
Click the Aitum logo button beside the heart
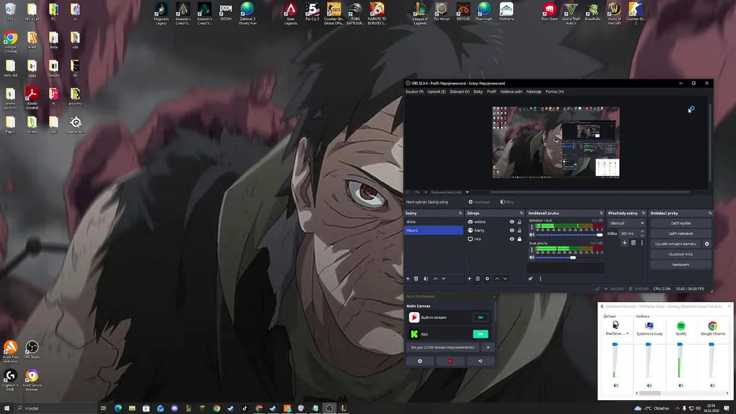481,361
